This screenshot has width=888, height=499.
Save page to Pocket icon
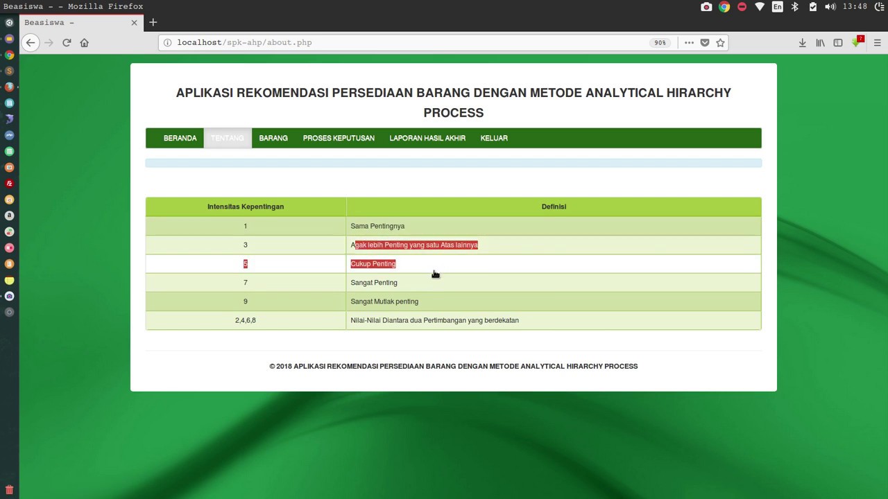(x=705, y=42)
